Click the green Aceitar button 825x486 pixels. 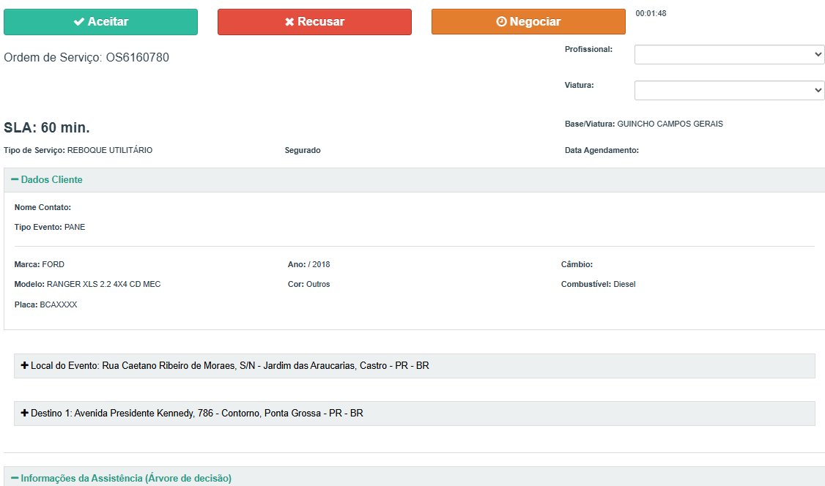coord(100,21)
